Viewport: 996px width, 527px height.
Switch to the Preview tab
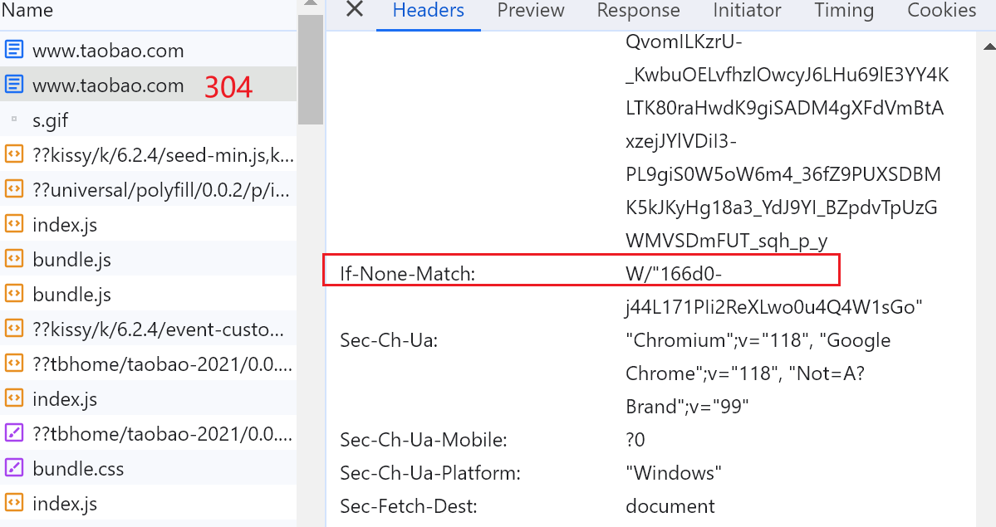click(x=530, y=11)
